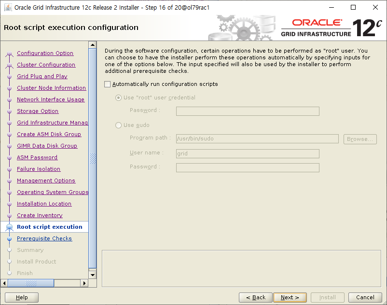387x305 pixels.
Task: Go to ASM Password step
Action: click(37, 157)
